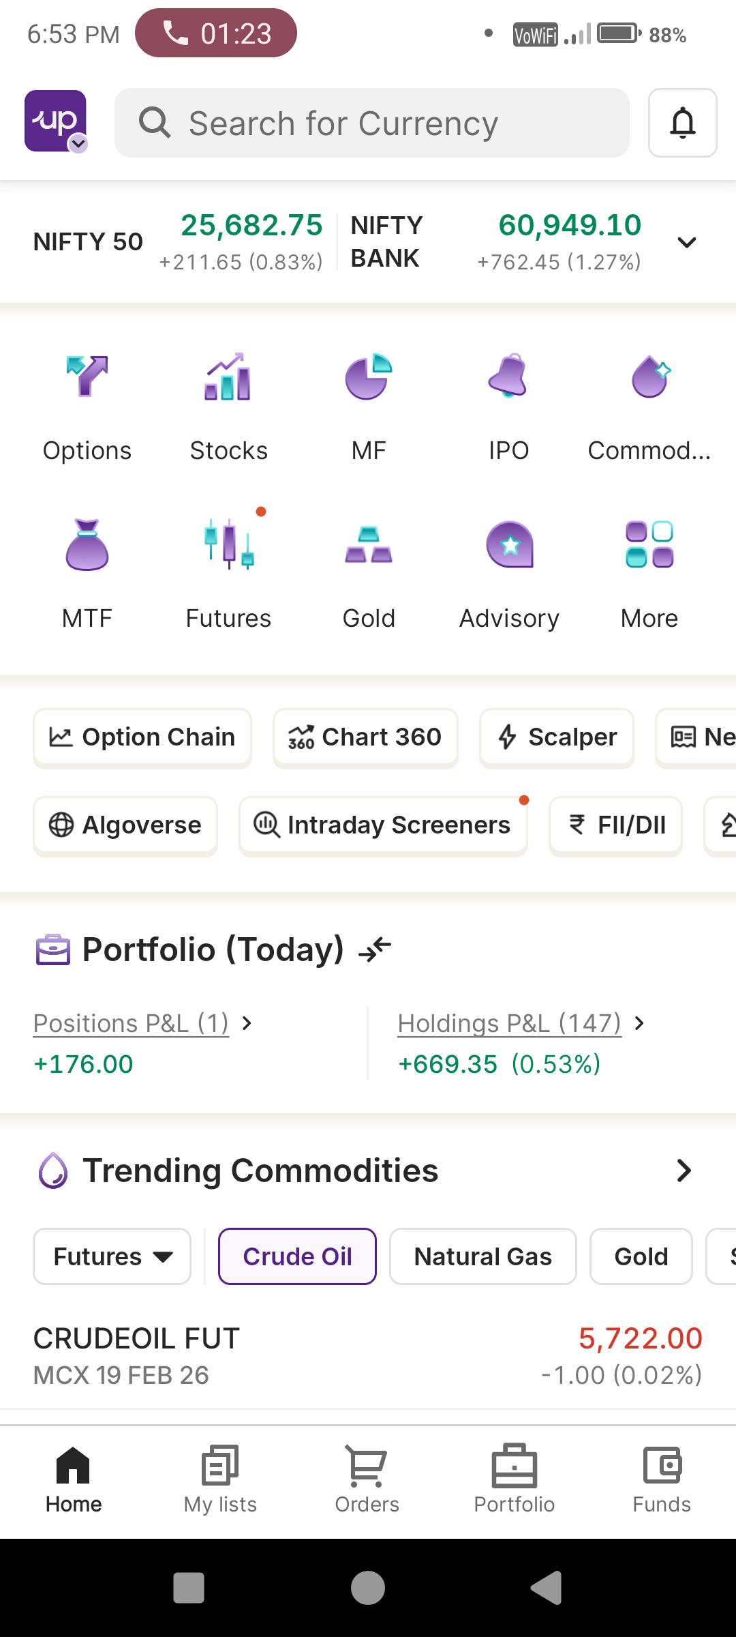Screen dimensions: 736x1637
Task: Go to the Funds tab
Action: (x=661, y=1479)
